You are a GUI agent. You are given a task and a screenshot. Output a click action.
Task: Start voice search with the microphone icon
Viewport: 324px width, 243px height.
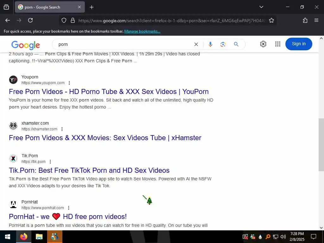click(x=210, y=44)
